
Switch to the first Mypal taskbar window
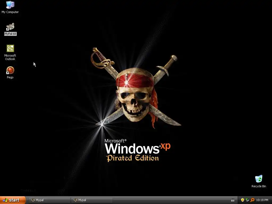pyautogui.click(x=49, y=200)
